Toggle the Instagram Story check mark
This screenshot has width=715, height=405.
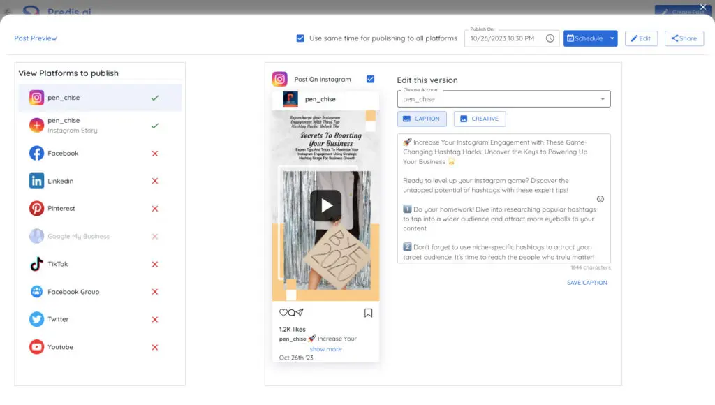tap(155, 126)
